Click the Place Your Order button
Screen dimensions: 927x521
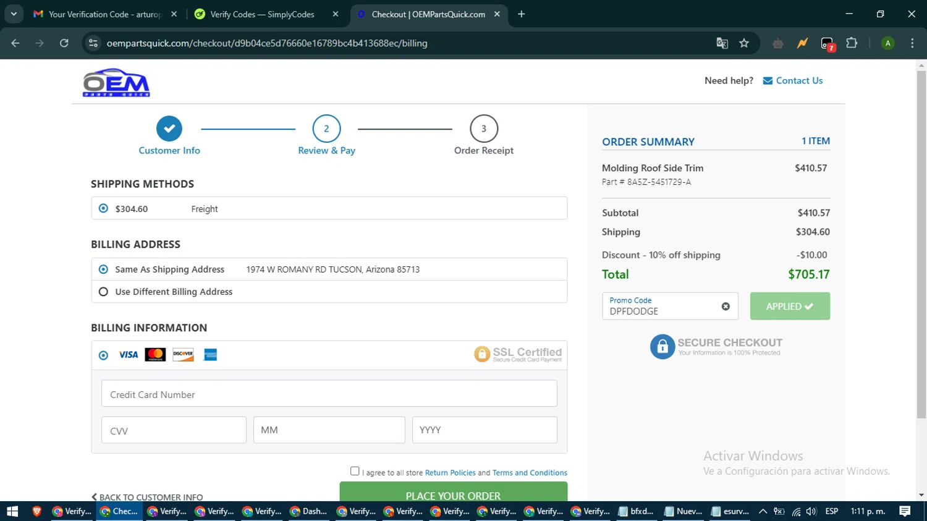(453, 493)
